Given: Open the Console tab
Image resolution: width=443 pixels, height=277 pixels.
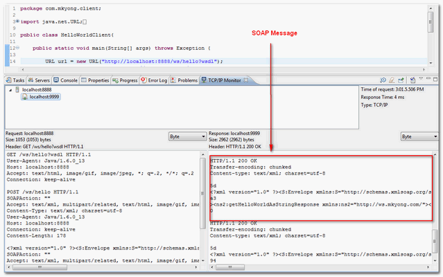Looking at the screenshot, I should pos(66,80).
